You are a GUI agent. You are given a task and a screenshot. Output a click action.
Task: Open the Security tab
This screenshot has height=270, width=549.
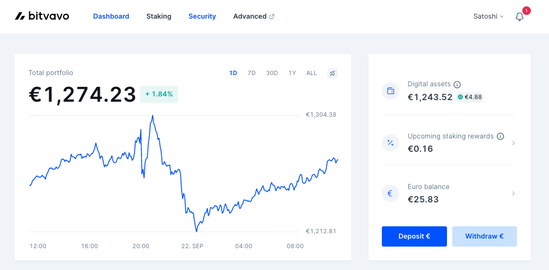(202, 17)
